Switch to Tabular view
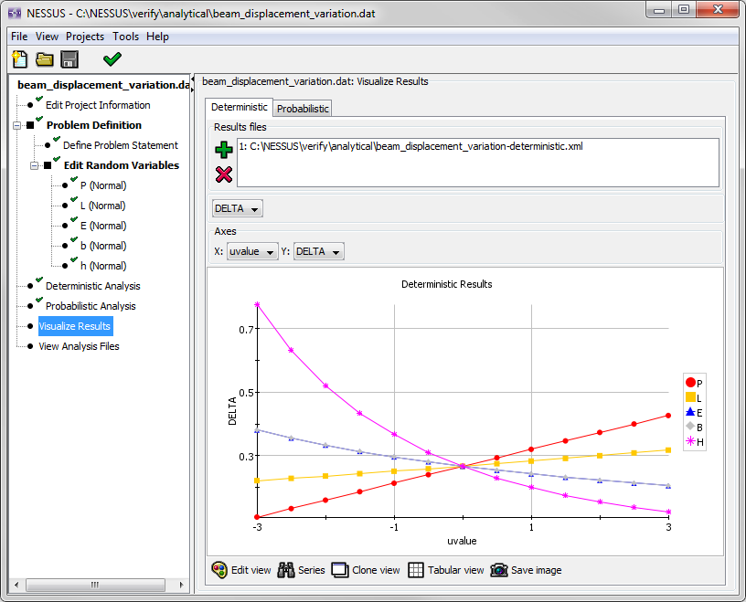 (x=445, y=570)
